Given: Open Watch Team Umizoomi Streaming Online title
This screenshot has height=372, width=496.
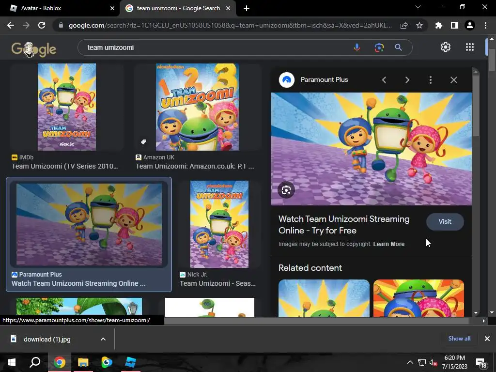Looking at the screenshot, I should coord(344,225).
